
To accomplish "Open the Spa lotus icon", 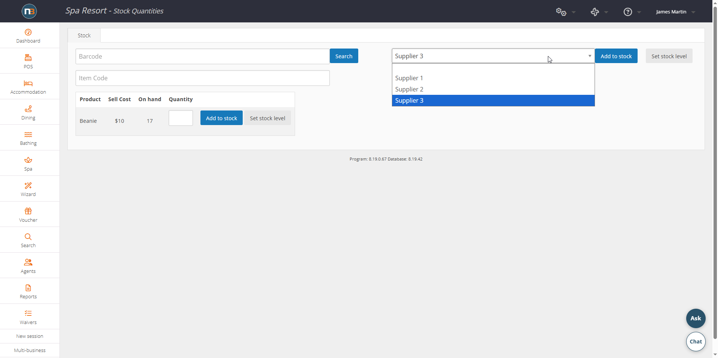I will 28,160.
